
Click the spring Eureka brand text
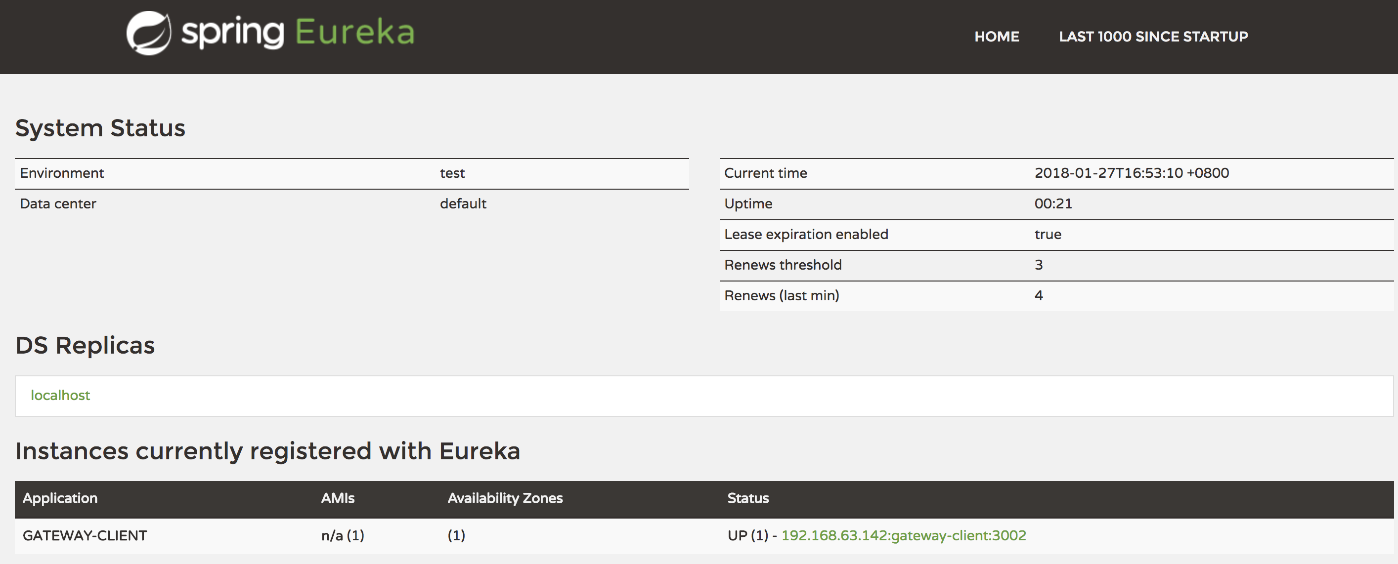tap(298, 32)
